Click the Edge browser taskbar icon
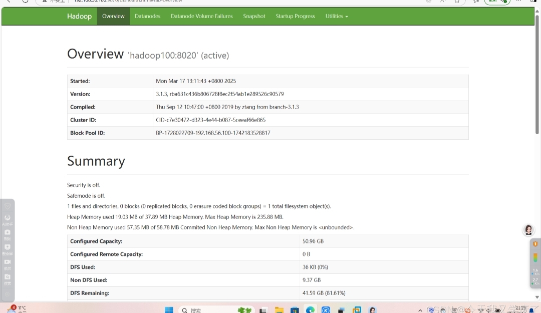541x313 pixels. [x=310, y=310]
